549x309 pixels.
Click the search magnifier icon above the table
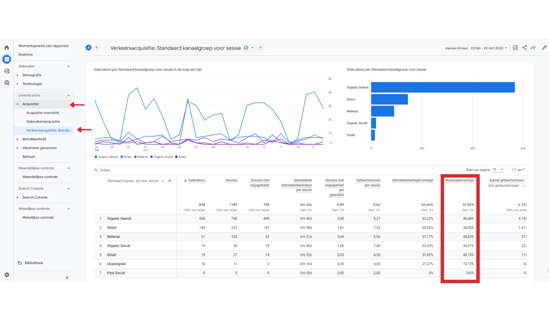(96, 170)
